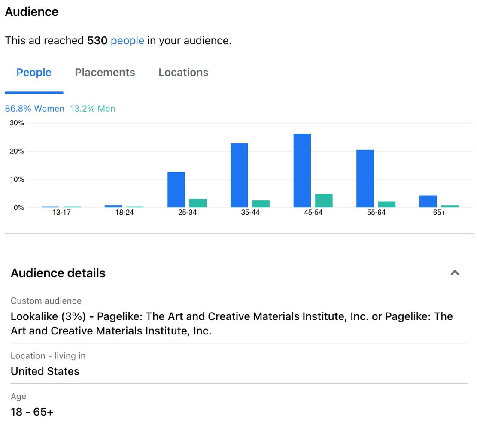
Task: Click the 13.2% Men legend label
Action: tap(93, 109)
